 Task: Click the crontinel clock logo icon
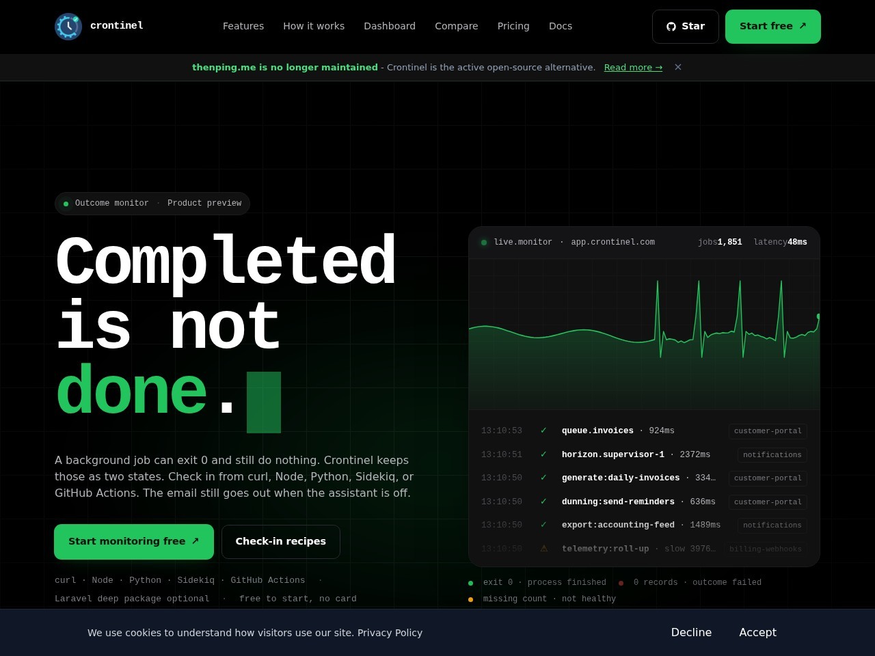click(68, 27)
